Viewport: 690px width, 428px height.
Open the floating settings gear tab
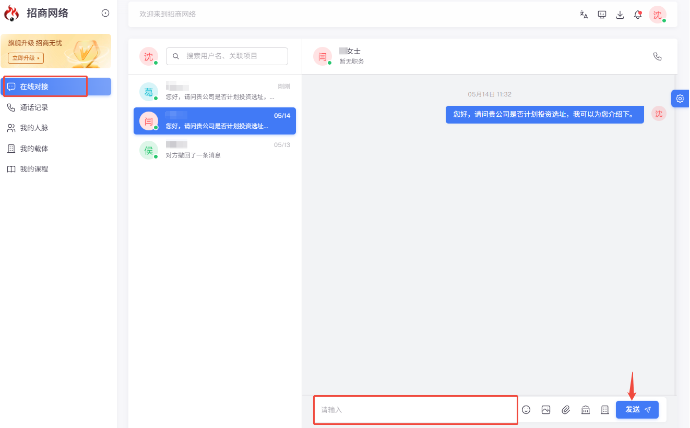point(680,98)
